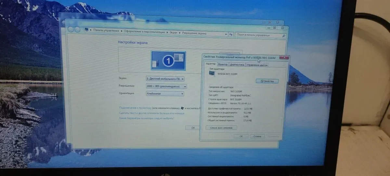Image resolution: width=390 pixels, height=176 pixels.
Task: Open the Ориентация Альбомная dropdown
Action: (165, 94)
